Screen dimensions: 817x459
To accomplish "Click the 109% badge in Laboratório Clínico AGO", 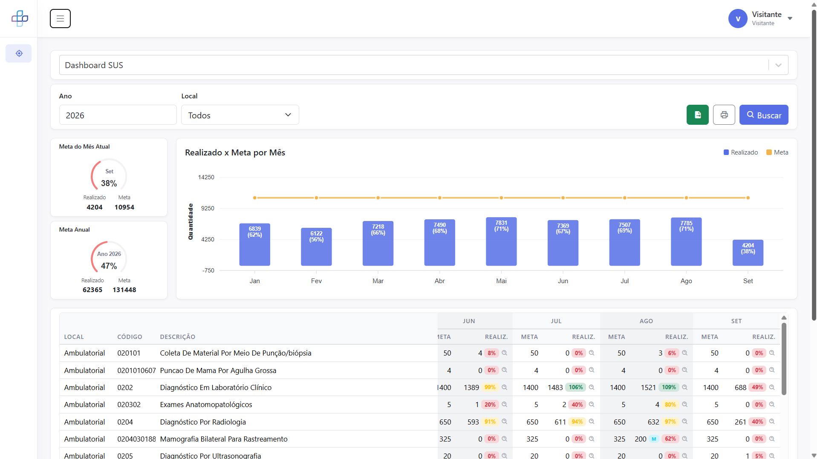I will click(x=669, y=387).
